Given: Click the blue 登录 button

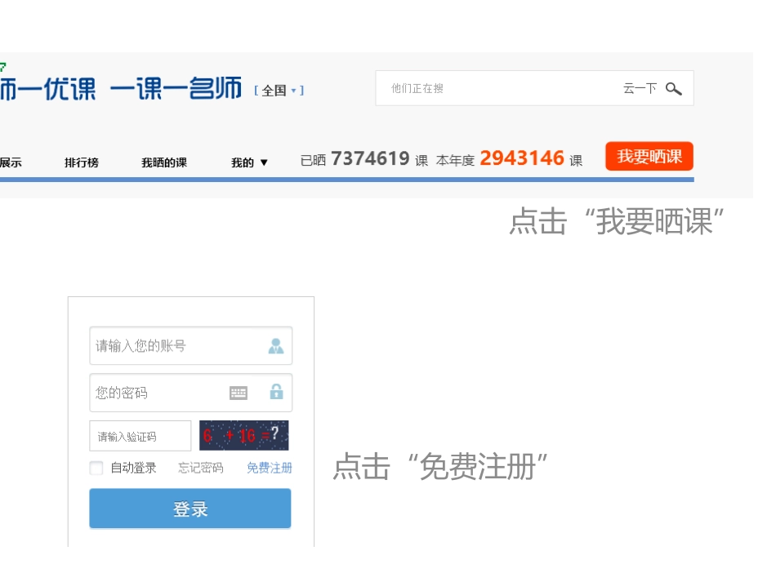Looking at the screenshot, I should (190, 509).
